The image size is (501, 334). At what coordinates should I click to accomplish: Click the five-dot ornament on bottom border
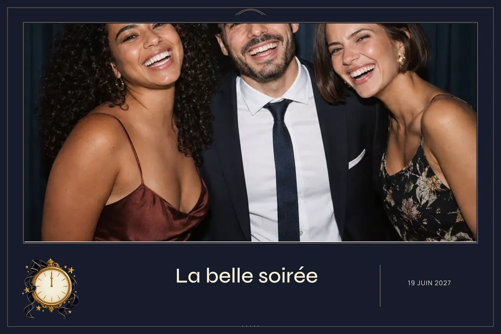[x=250, y=326]
